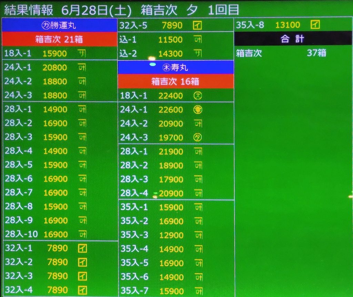Viewport: 353px width, 297px height.
Task: Select the 箱吉次 37箱 total row
Action: tap(293, 53)
